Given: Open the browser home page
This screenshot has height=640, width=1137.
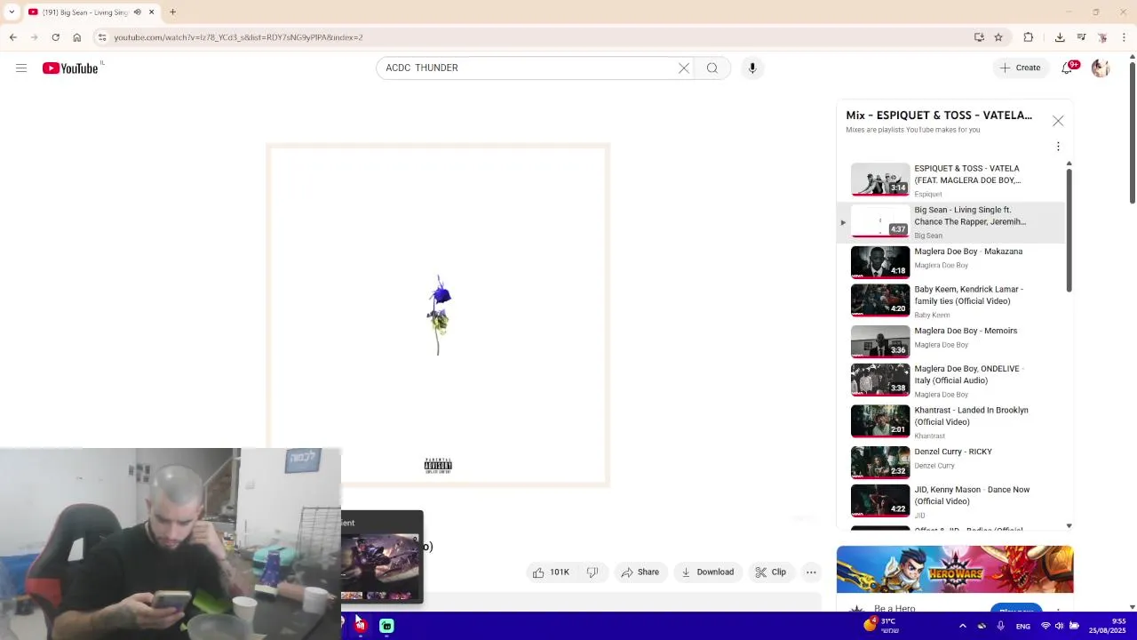Looking at the screenshot, I should click(x=77, y=37).
